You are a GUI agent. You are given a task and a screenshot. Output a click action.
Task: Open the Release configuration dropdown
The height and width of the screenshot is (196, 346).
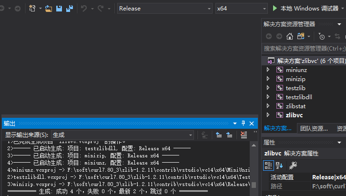(x=164, y=9)
